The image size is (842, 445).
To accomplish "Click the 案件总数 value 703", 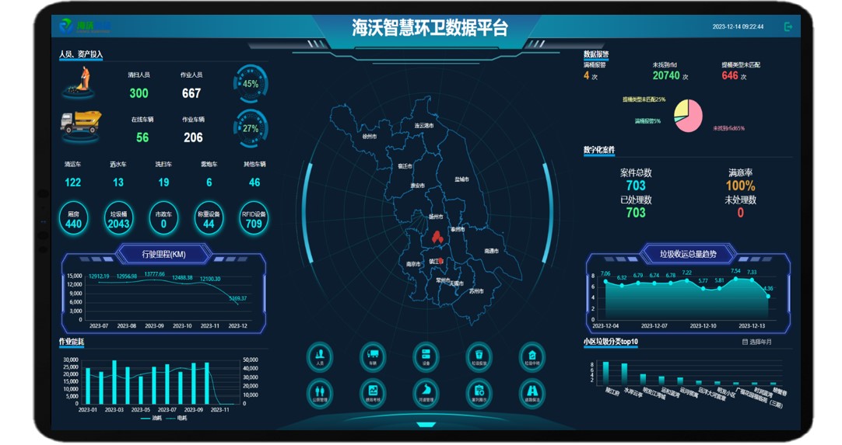I will [636, 186].
